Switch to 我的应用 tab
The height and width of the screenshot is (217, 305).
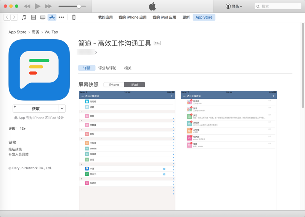tap(106, 17)
